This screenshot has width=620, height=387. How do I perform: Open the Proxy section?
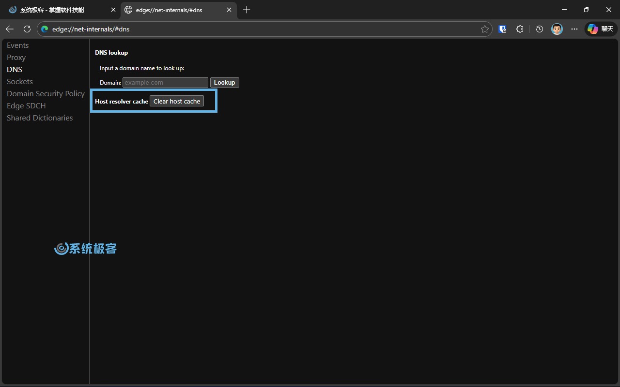16,57
